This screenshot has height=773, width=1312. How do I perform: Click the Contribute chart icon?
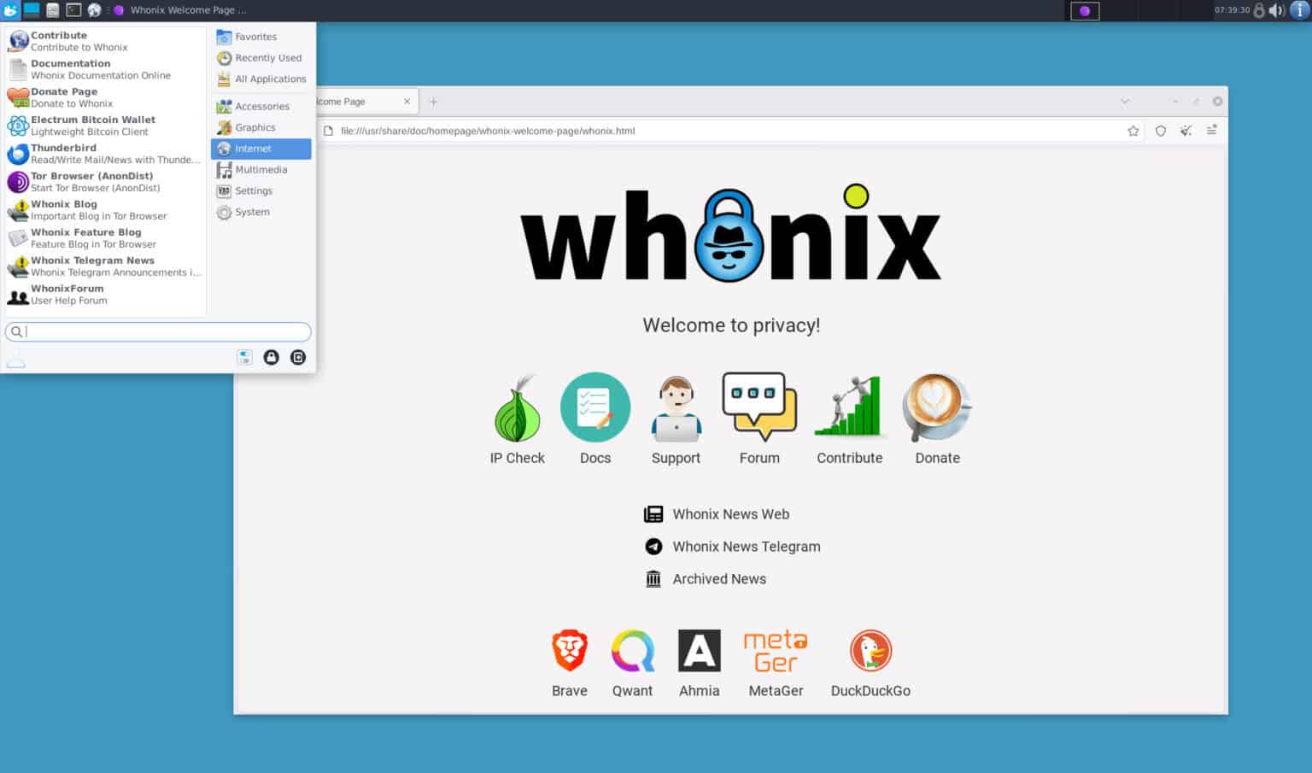click(x=849, y=407)
